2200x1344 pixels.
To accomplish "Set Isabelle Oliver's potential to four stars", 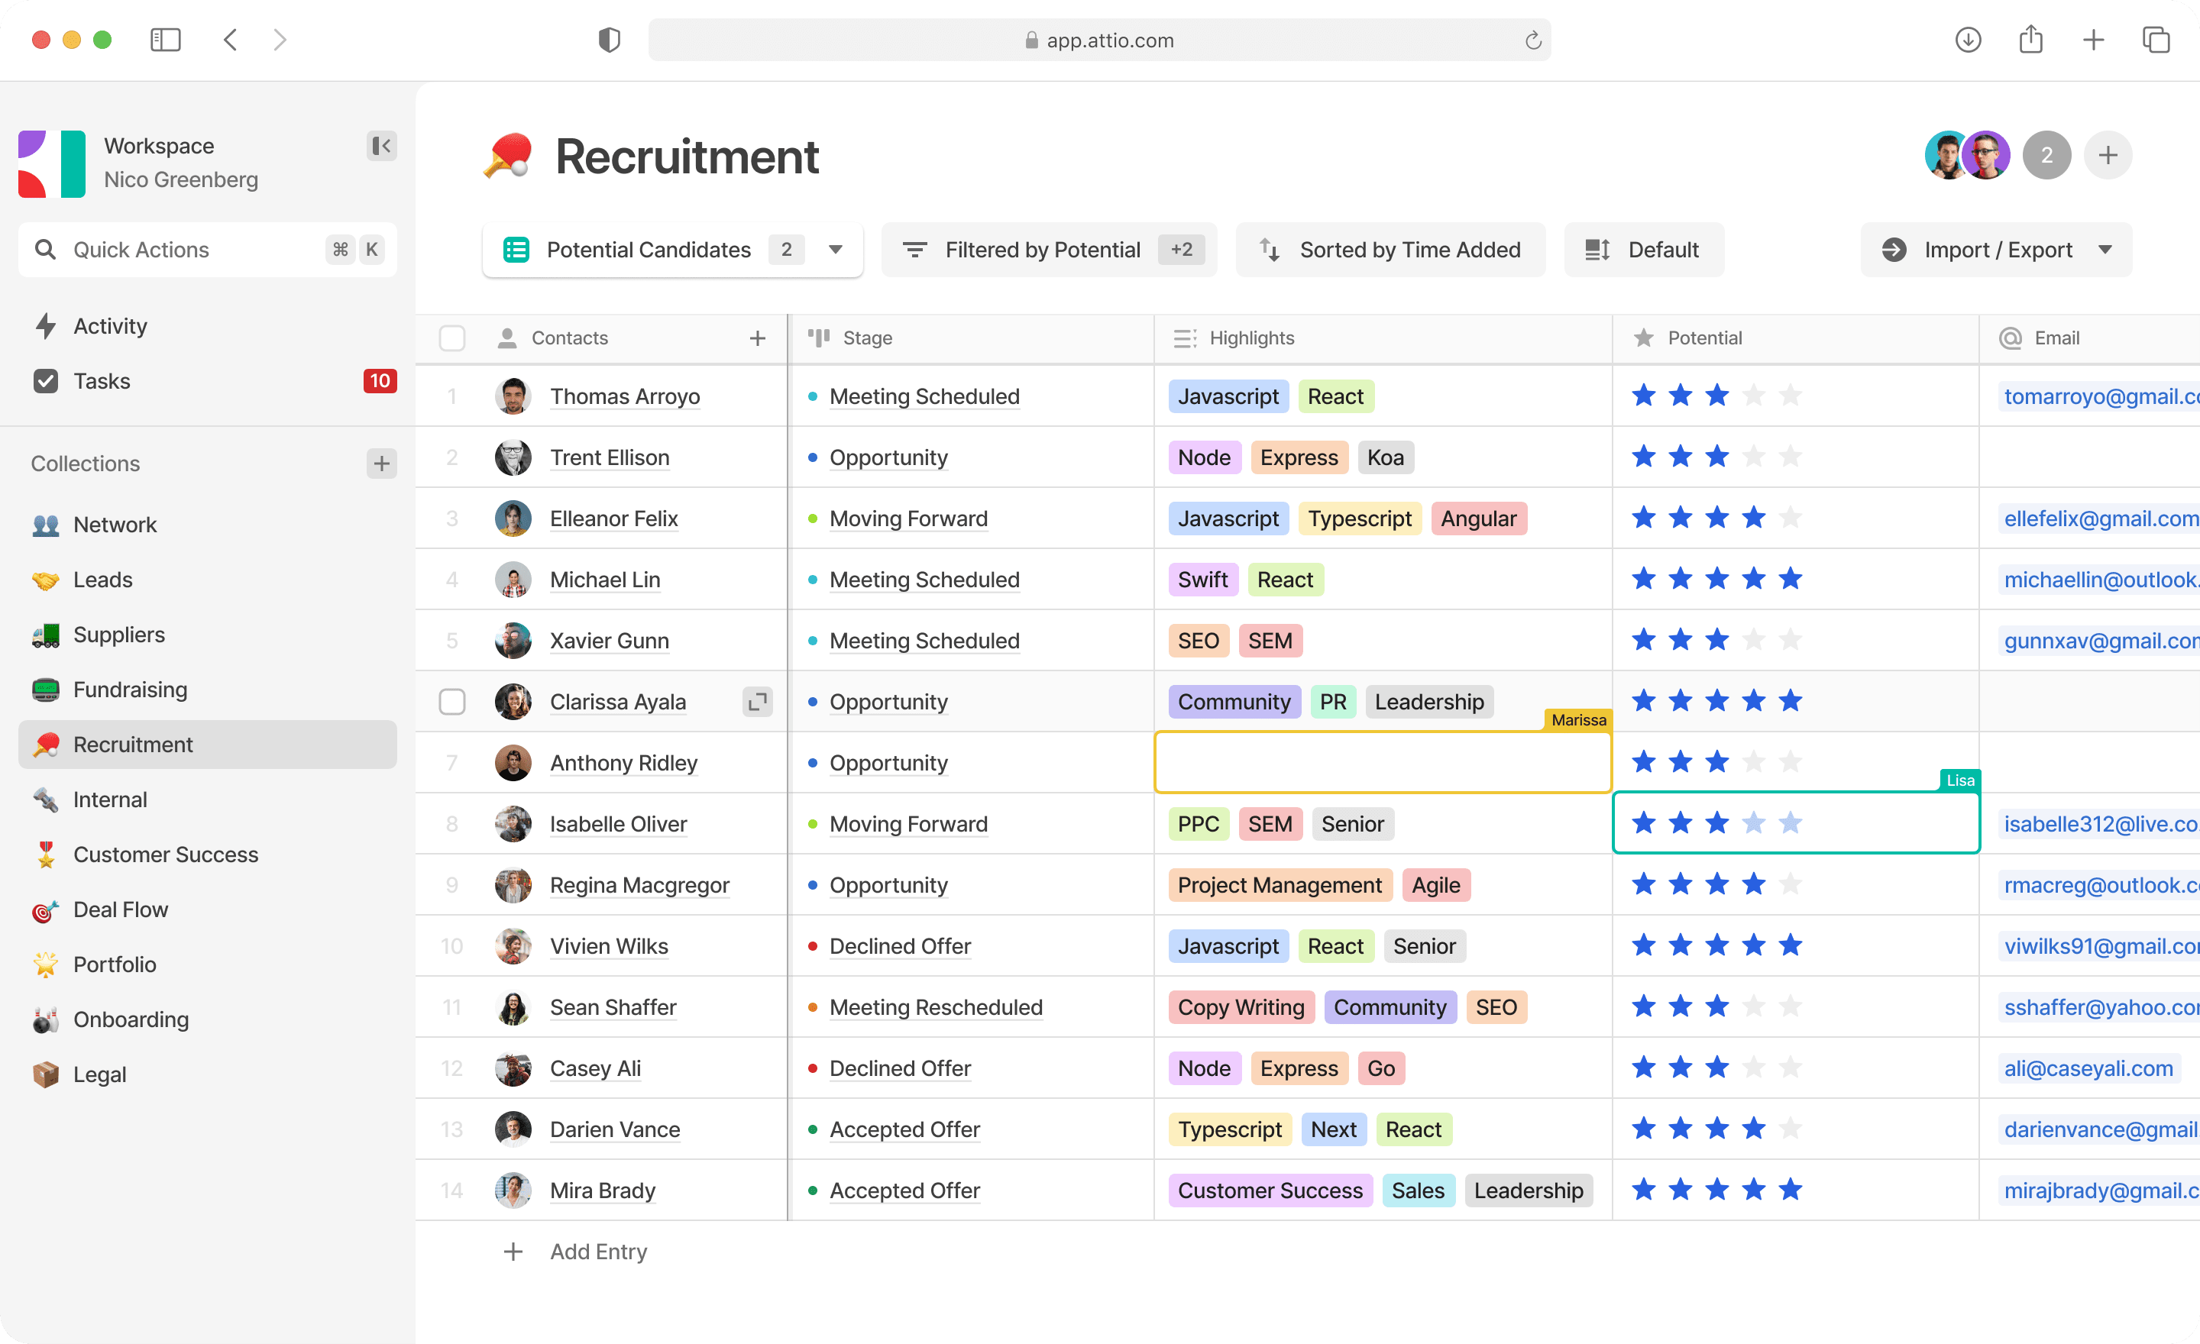I will point(1752,823).
